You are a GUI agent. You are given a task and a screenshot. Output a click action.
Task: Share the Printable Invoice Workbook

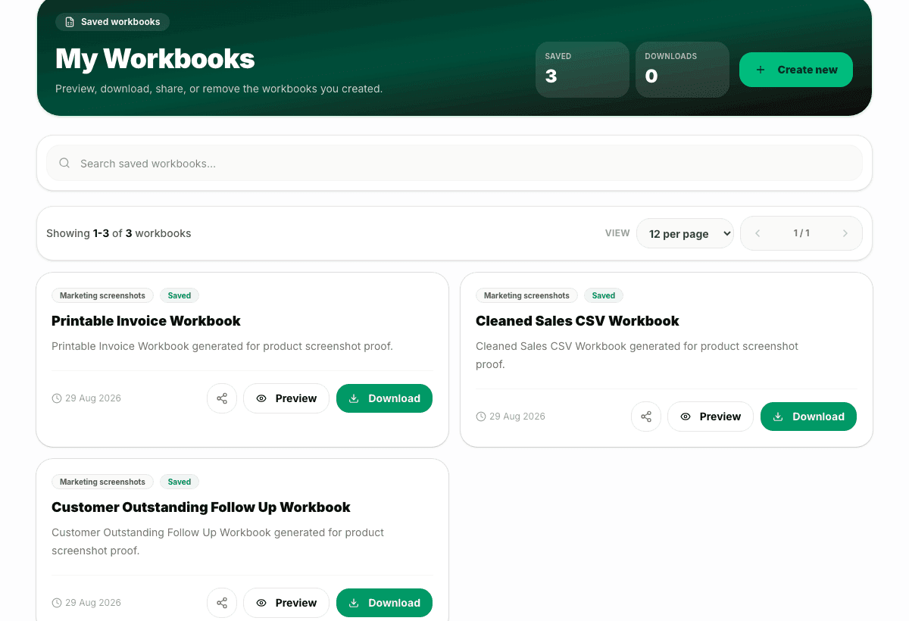pos(222,398)
